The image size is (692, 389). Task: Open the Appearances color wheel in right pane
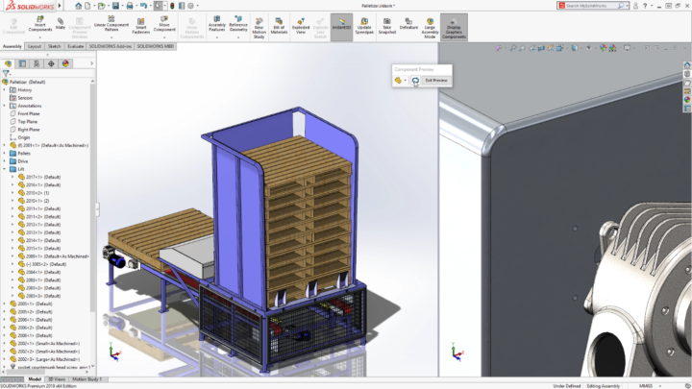687,99
